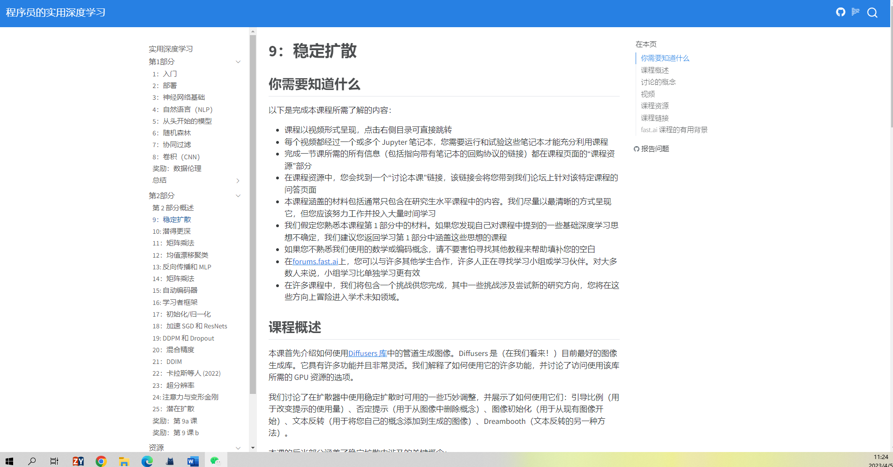Open the Windows Start menu

pyautogui.click(x=9, y=461)
